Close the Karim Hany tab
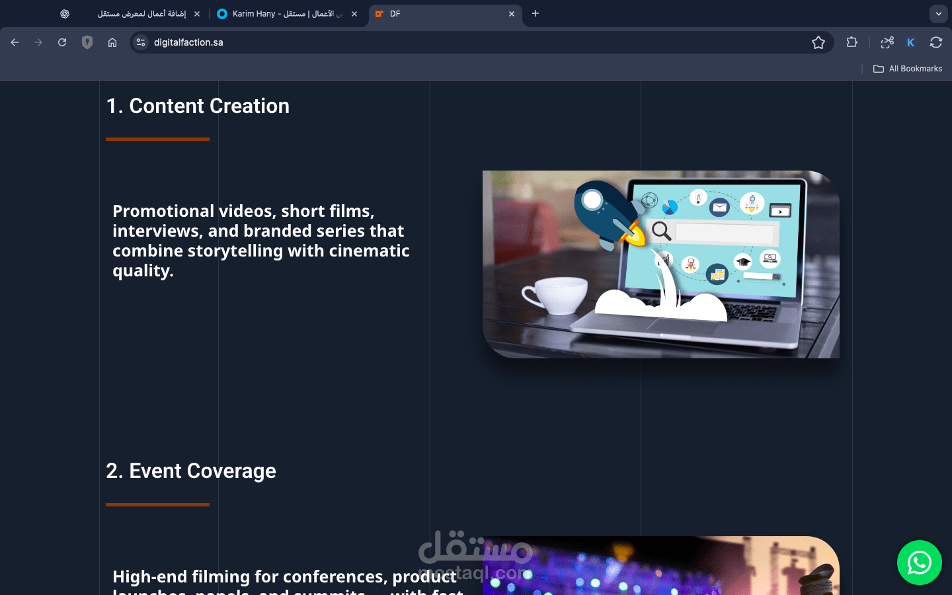 354,13
